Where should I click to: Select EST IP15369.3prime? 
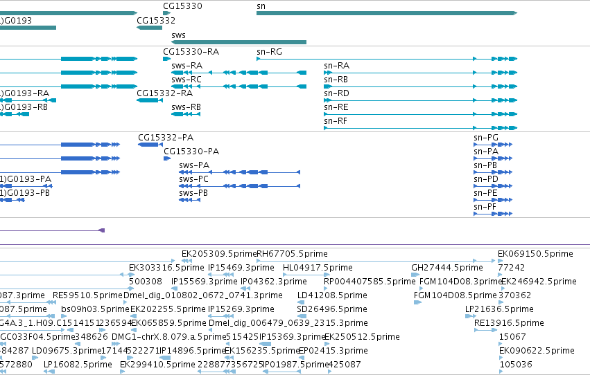[x=266, y=345]
